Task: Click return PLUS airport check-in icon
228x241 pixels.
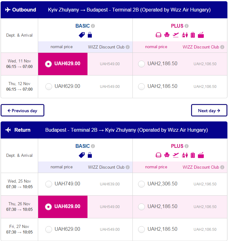Action: click(185, 155)
